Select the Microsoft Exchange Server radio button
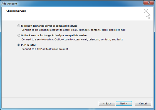 point(19,26)
